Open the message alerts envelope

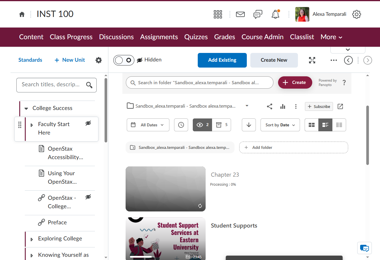(x=240, y=14)
